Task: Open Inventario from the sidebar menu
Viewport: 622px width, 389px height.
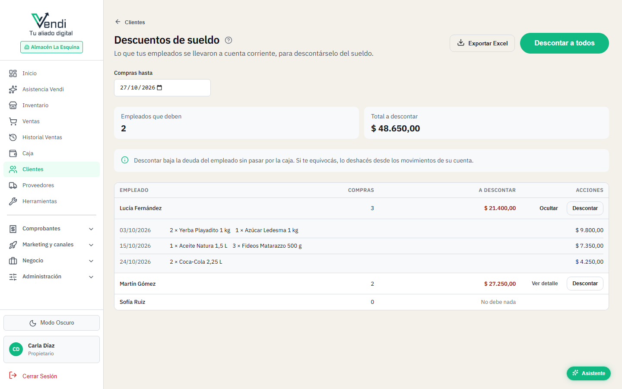Action: pos(51,105)
